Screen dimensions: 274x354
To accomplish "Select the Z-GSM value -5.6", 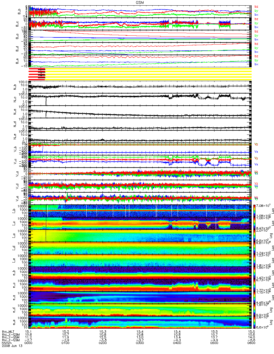I will click(x=251, y=340).
